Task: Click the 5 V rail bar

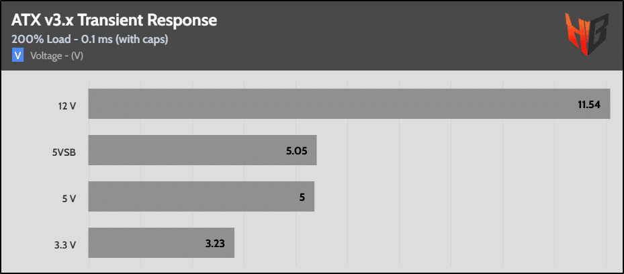Action: pyautogui.click(x=202, y=197)
